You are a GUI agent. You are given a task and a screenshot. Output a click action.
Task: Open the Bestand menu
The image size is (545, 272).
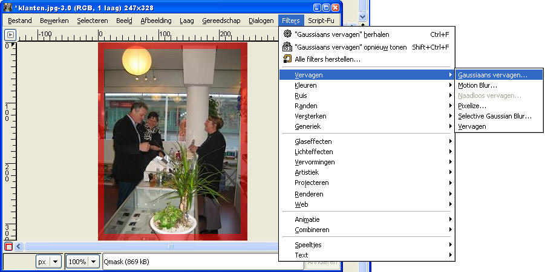tap(19, 21)
